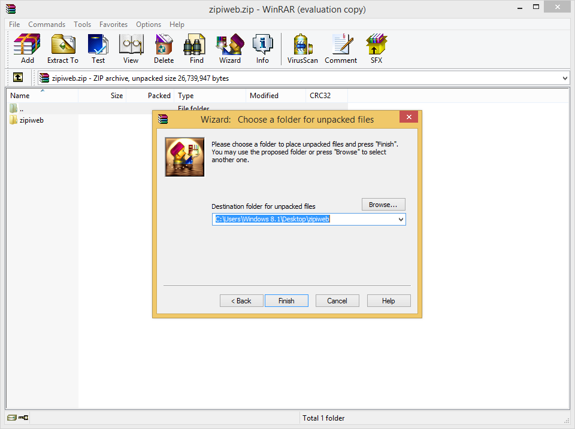
Task: Sort by Name column header
Action: (x=42, y=96)
